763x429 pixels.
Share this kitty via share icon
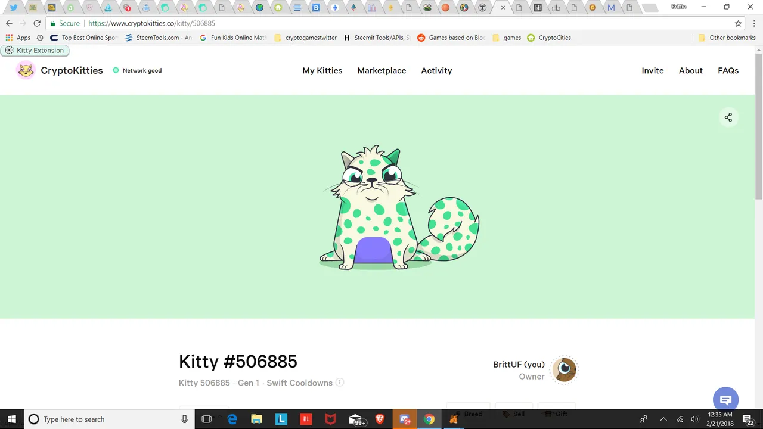click(728, 117)
